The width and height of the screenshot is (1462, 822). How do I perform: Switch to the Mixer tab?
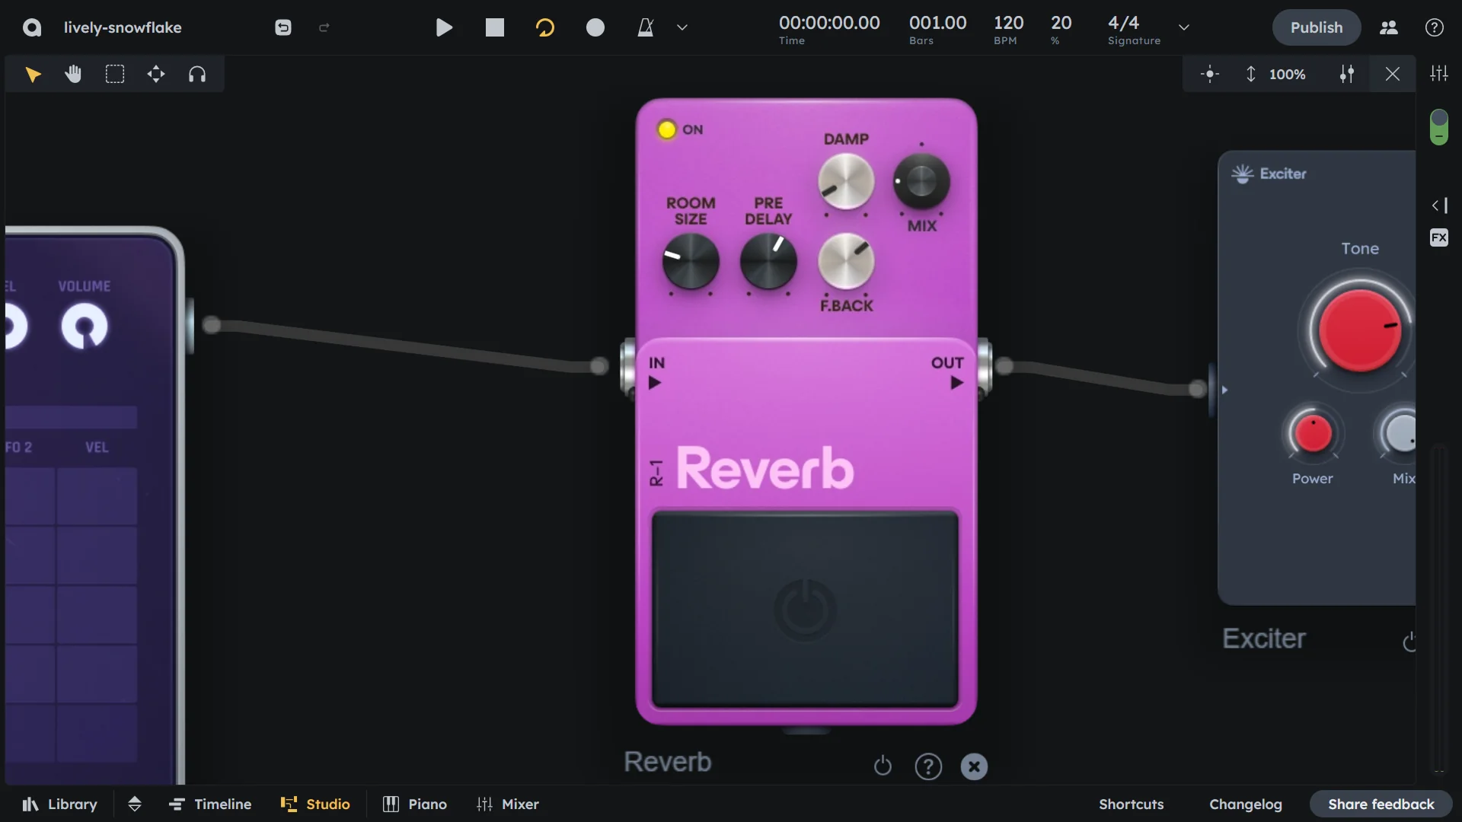pyautogui.click(x=508, y=804)
